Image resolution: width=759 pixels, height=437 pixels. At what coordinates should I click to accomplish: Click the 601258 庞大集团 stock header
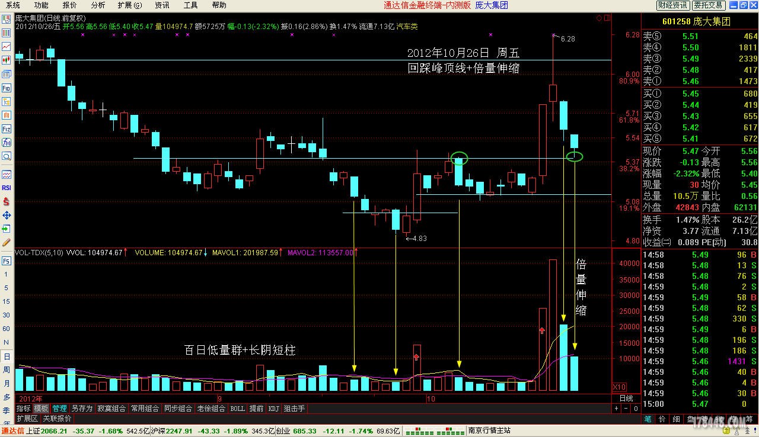point(696,21)
